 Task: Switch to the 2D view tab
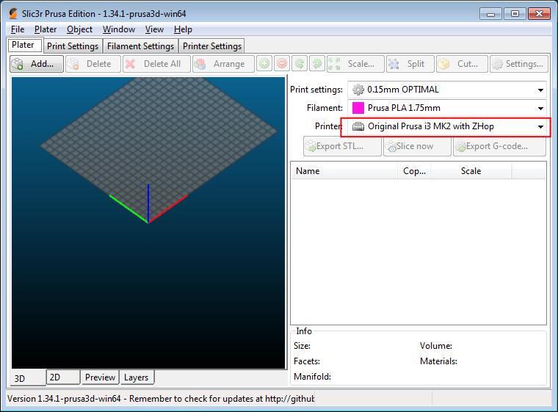tap(54, 377)
